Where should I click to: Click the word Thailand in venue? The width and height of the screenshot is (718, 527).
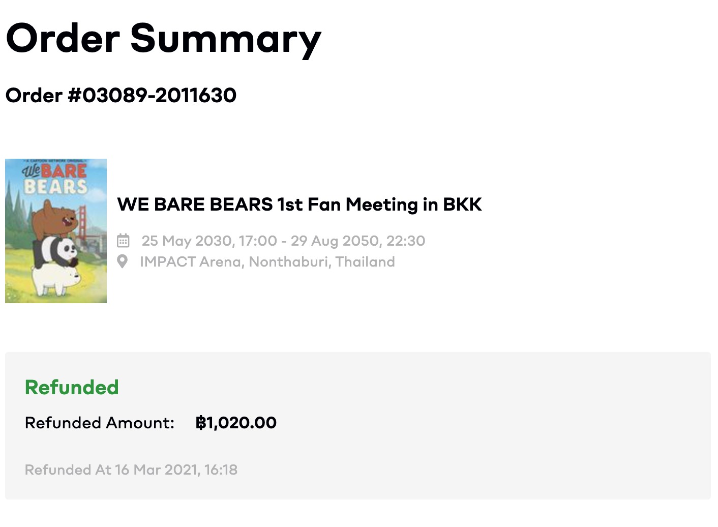tap(365, 261)
